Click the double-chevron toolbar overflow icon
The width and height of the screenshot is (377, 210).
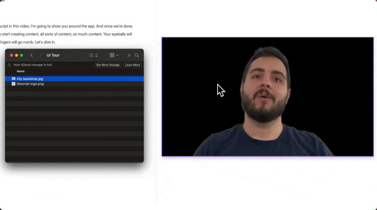pyautogui.click(x=129, y=55)
